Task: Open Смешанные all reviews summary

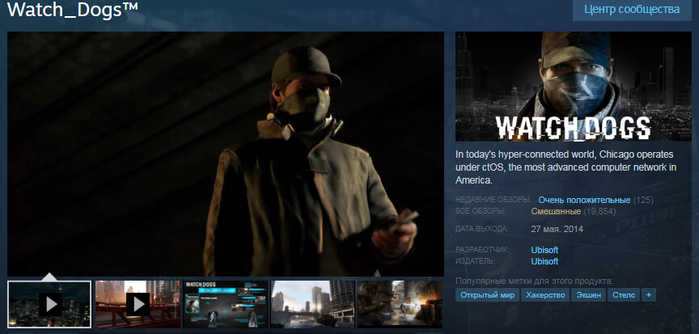Action: [x=556, y=211]
